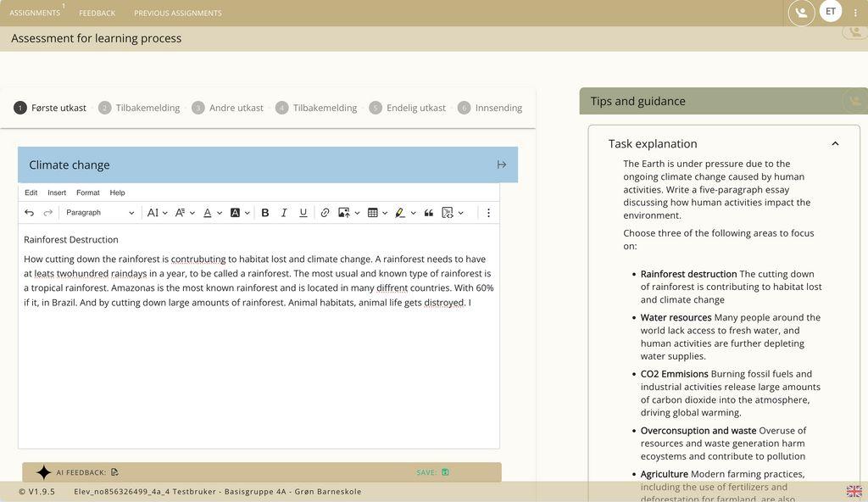868x502 pixels.
Task: Open the text color picker dropdown arrow
Action: [x=220, y=213]
